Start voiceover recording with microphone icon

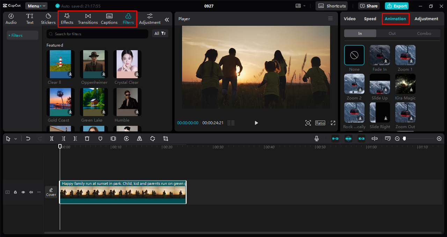[317, 139]
